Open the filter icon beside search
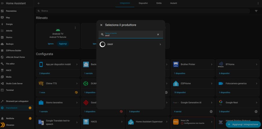 [256, 11]
